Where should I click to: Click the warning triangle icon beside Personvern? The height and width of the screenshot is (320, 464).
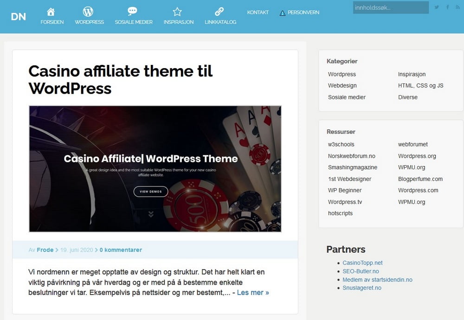point(283,13)
